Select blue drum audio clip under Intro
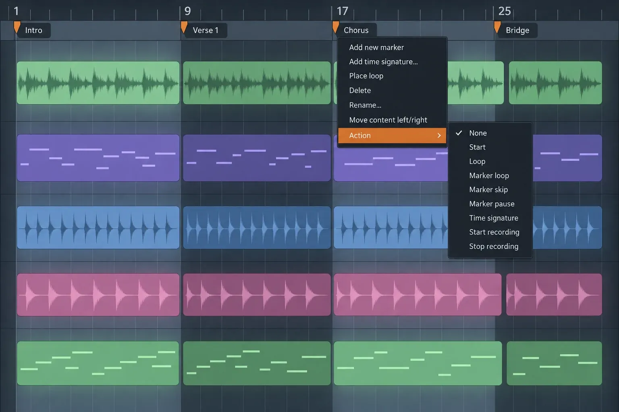 click(98, 227)
